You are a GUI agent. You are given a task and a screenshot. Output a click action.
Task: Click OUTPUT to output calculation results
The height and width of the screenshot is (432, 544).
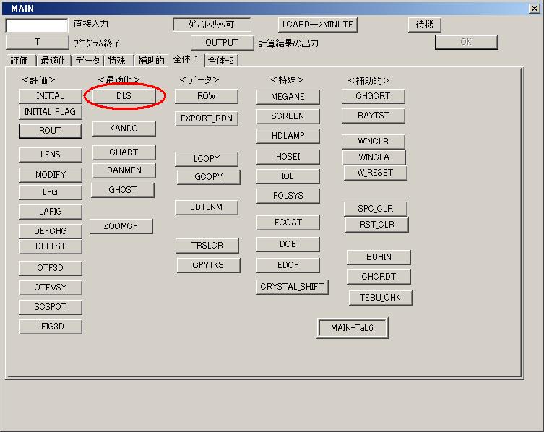[222, 43]
